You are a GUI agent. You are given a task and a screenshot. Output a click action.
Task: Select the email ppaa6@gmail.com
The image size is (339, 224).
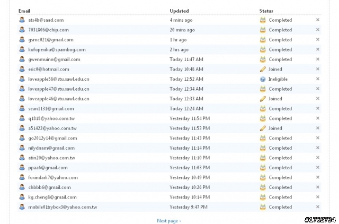(x=48, y=168)
